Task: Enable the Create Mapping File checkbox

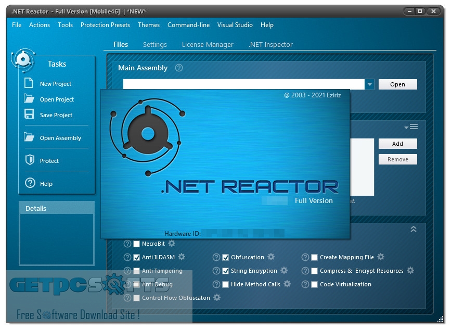Action: [x=315, y=258]
